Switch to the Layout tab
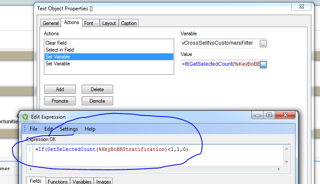 [109, 23]
